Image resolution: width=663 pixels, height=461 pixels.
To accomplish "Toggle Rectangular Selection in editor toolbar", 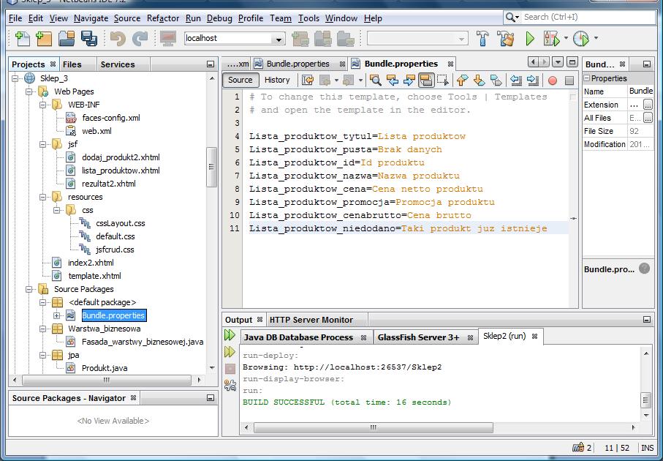I will pos(443,80).
